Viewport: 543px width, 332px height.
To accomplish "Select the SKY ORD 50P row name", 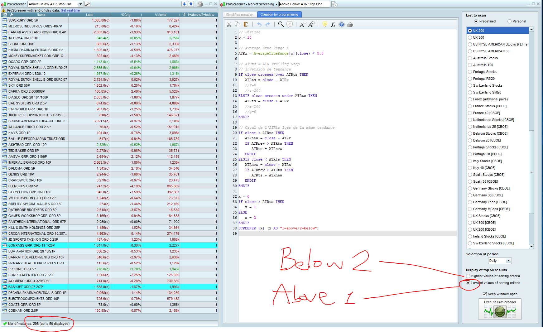I will [x=19, y=85].
